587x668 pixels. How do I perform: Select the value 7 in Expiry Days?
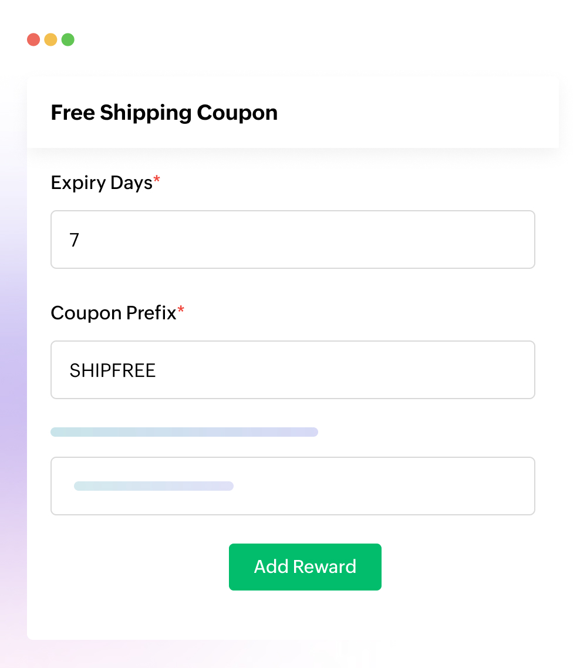pyautogui.click(x=74, y=239)
